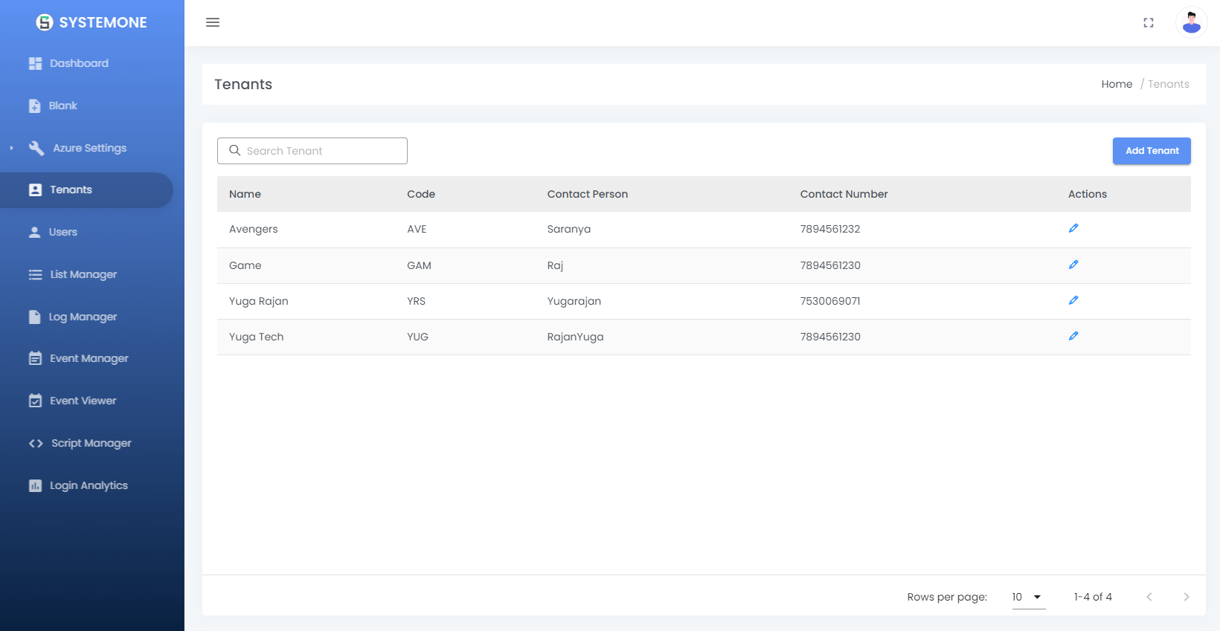
Task: Navigate to Users in sidebar
Action: click(x=63, y=232)
